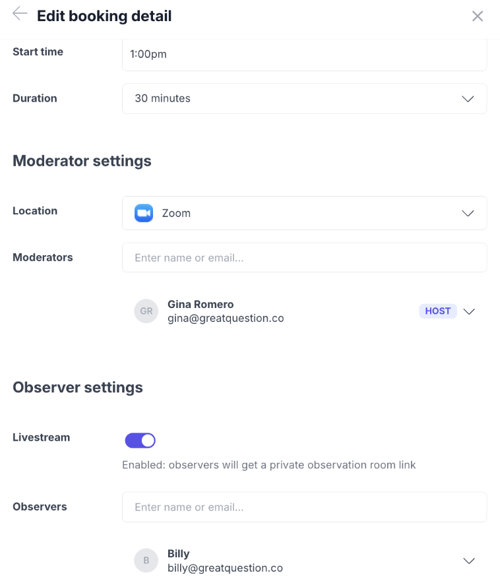Click the Start time field

tap(304, 54)
